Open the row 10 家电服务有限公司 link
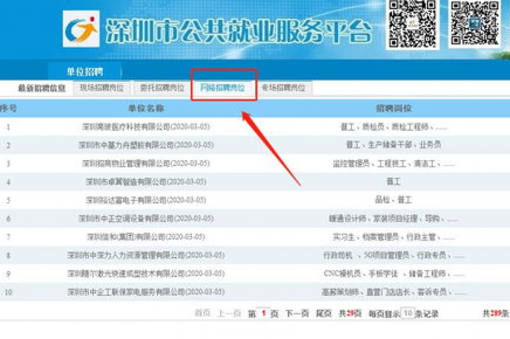510x339 pixels. tap(146, 292)
